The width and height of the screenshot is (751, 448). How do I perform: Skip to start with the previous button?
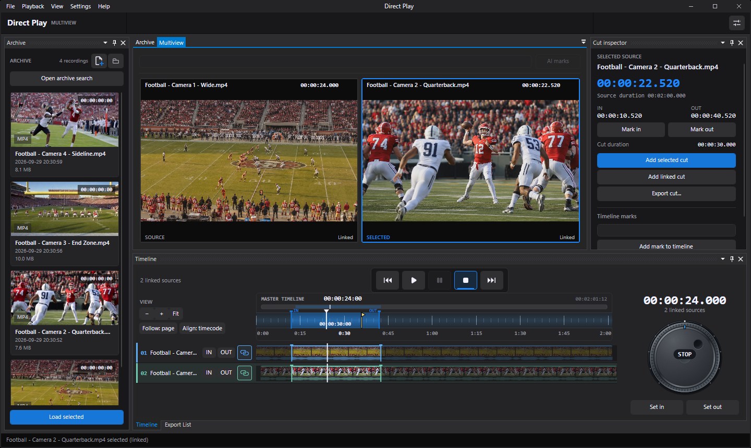(x=387, y=280)
